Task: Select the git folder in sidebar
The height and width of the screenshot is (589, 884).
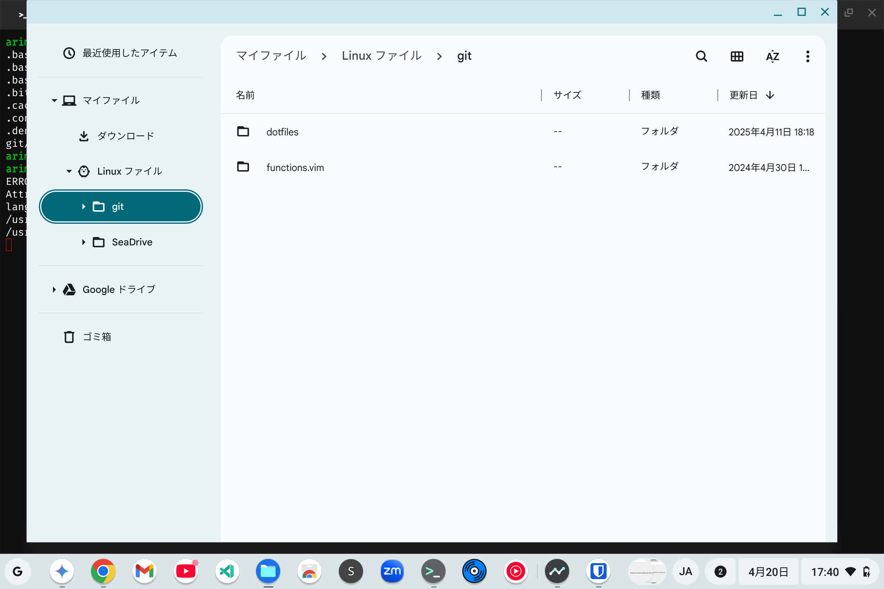Action: point(121,207)
